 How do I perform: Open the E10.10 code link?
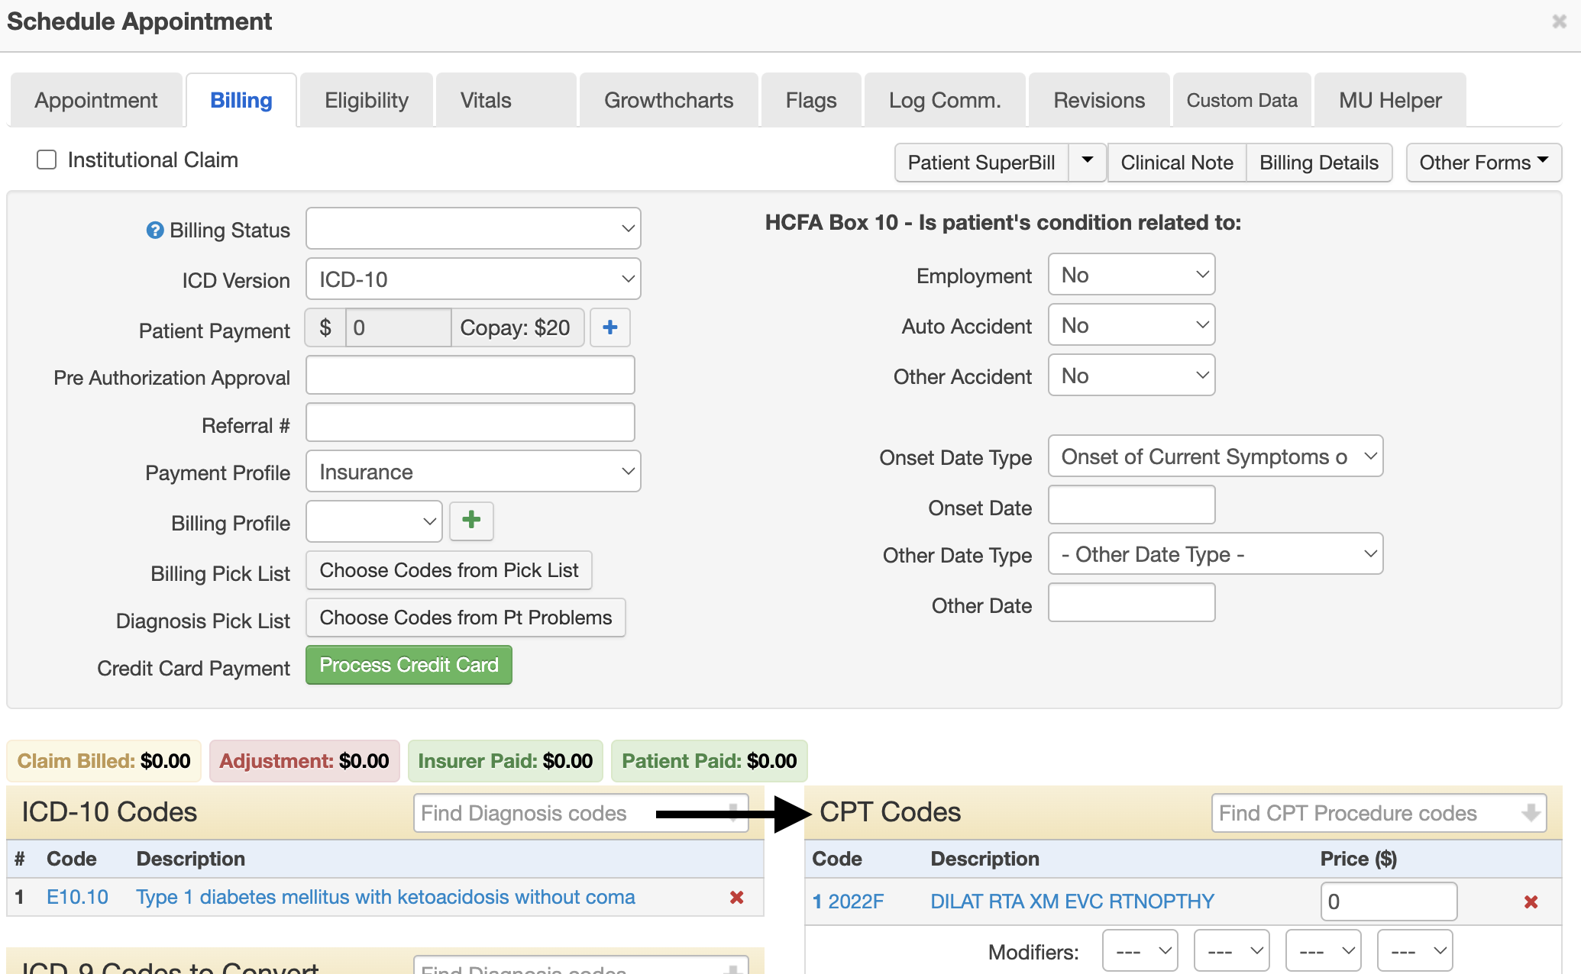tap(77, 897)
